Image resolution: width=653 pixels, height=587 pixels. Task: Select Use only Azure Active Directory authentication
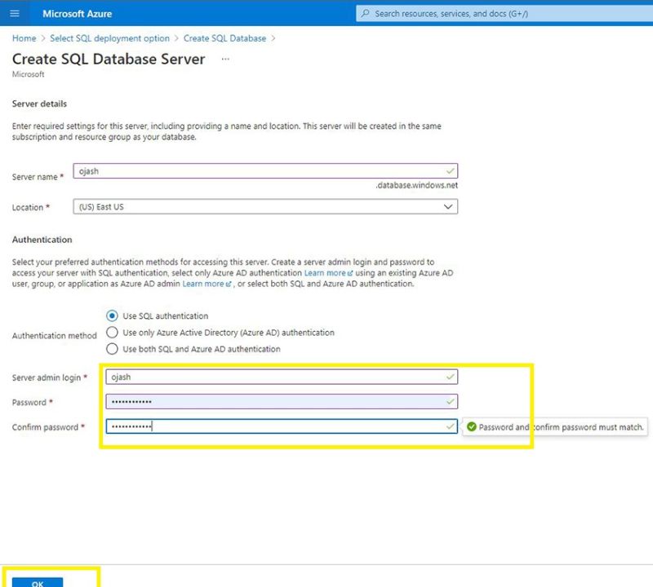click(112, 333)
